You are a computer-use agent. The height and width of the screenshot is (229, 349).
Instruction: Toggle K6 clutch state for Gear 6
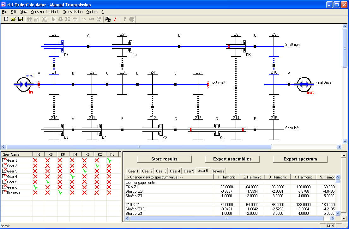click(35, 187)
